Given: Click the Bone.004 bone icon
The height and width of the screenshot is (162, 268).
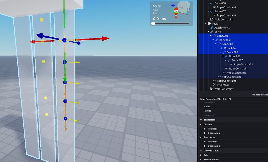Looking at the screenshot, I should coord(221,48).
